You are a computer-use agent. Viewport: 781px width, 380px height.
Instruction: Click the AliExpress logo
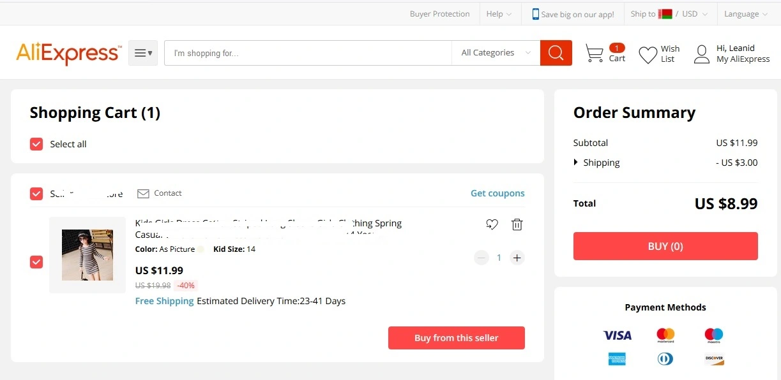[x=68, y=54]
